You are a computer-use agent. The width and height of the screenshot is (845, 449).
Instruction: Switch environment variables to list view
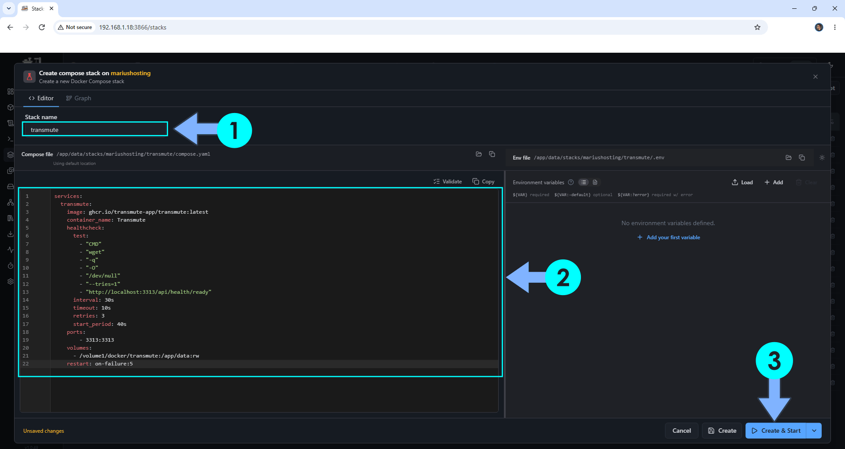[584, 182]
